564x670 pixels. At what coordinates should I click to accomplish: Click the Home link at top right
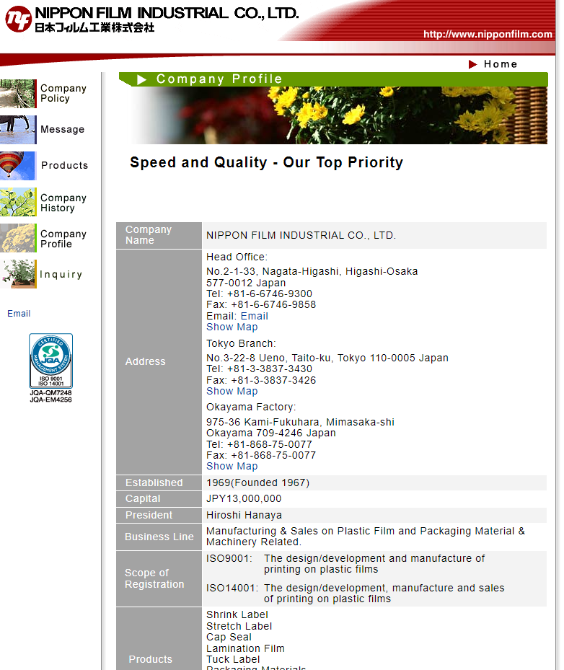click(x=501, y=64)
